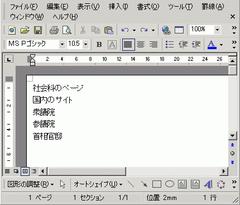Open the 罫線(A) menu
This screenshot has width=240, height=205.
click(213, 7)
